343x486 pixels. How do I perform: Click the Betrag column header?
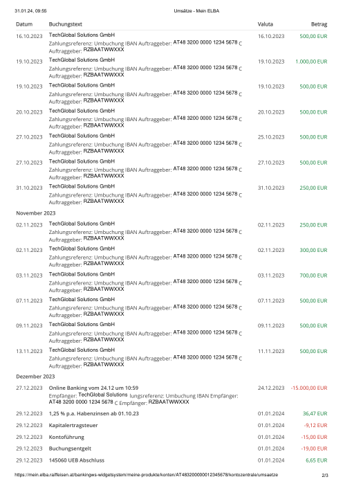(319, 24)
